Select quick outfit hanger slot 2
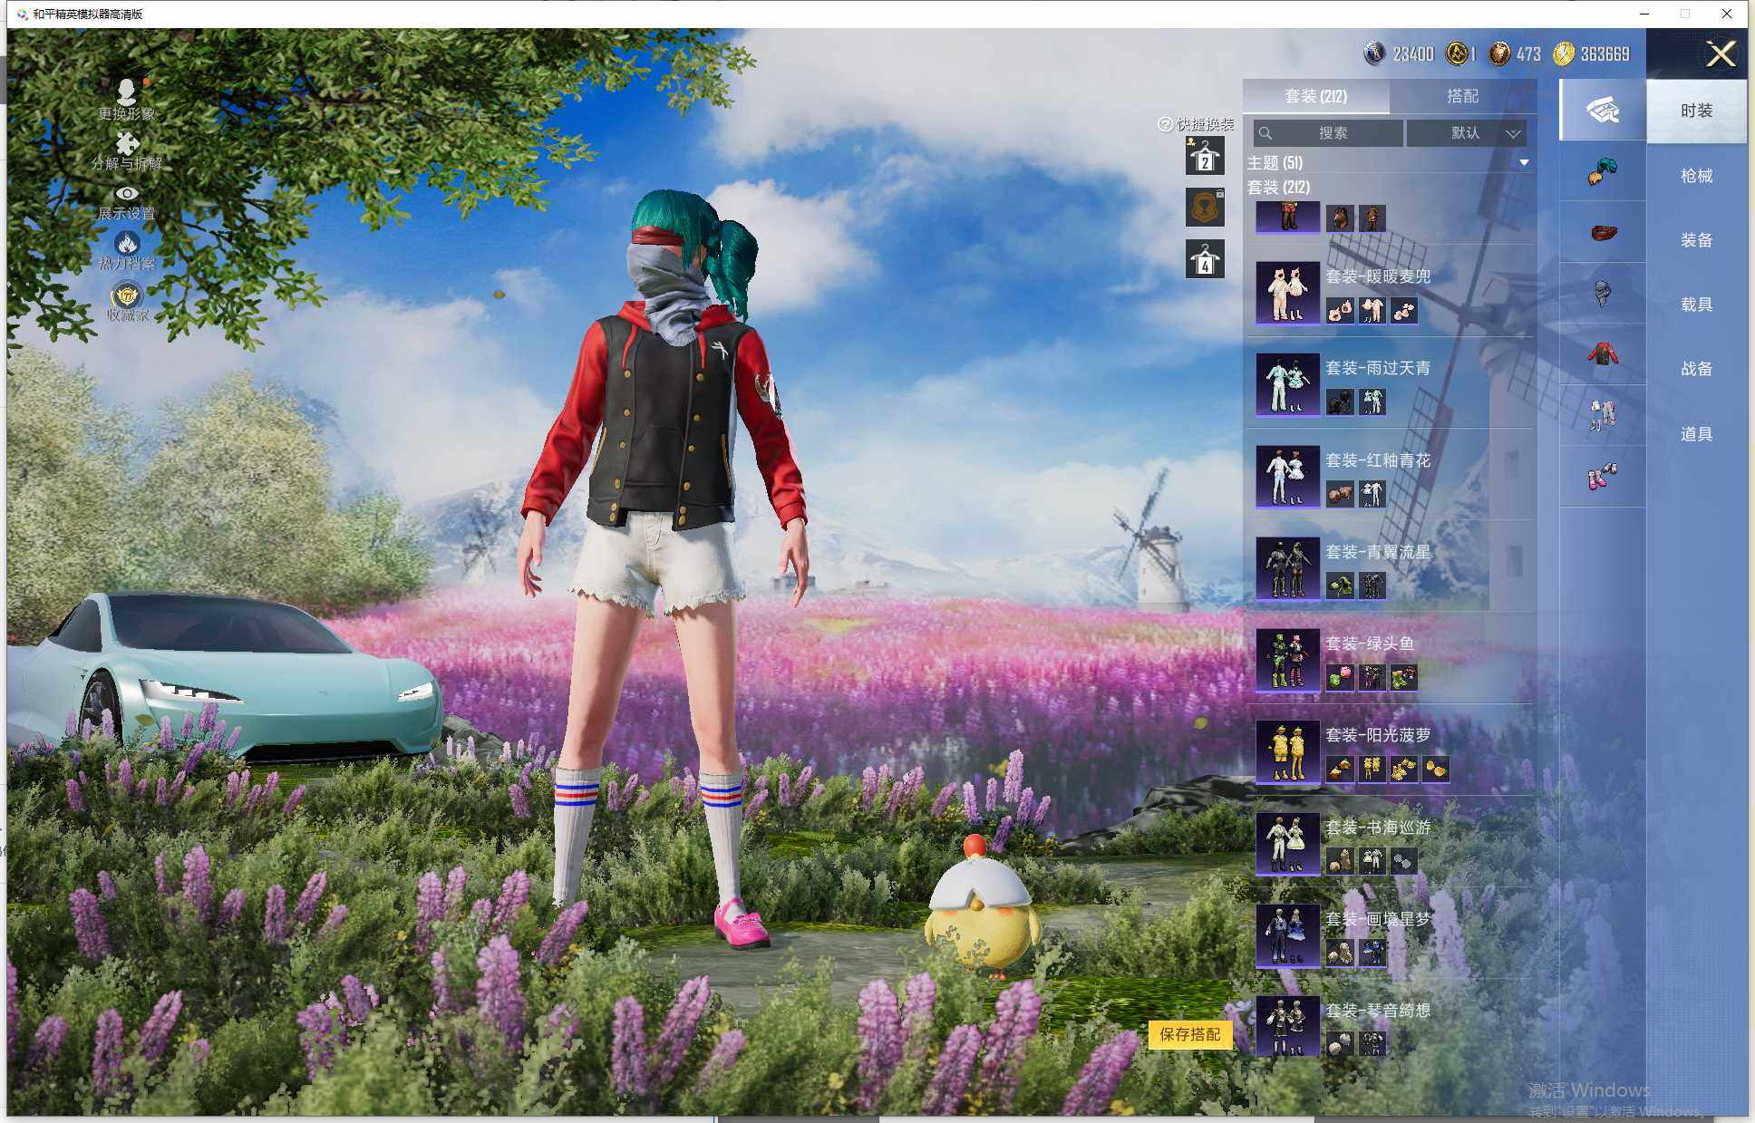 [1205, 157]
